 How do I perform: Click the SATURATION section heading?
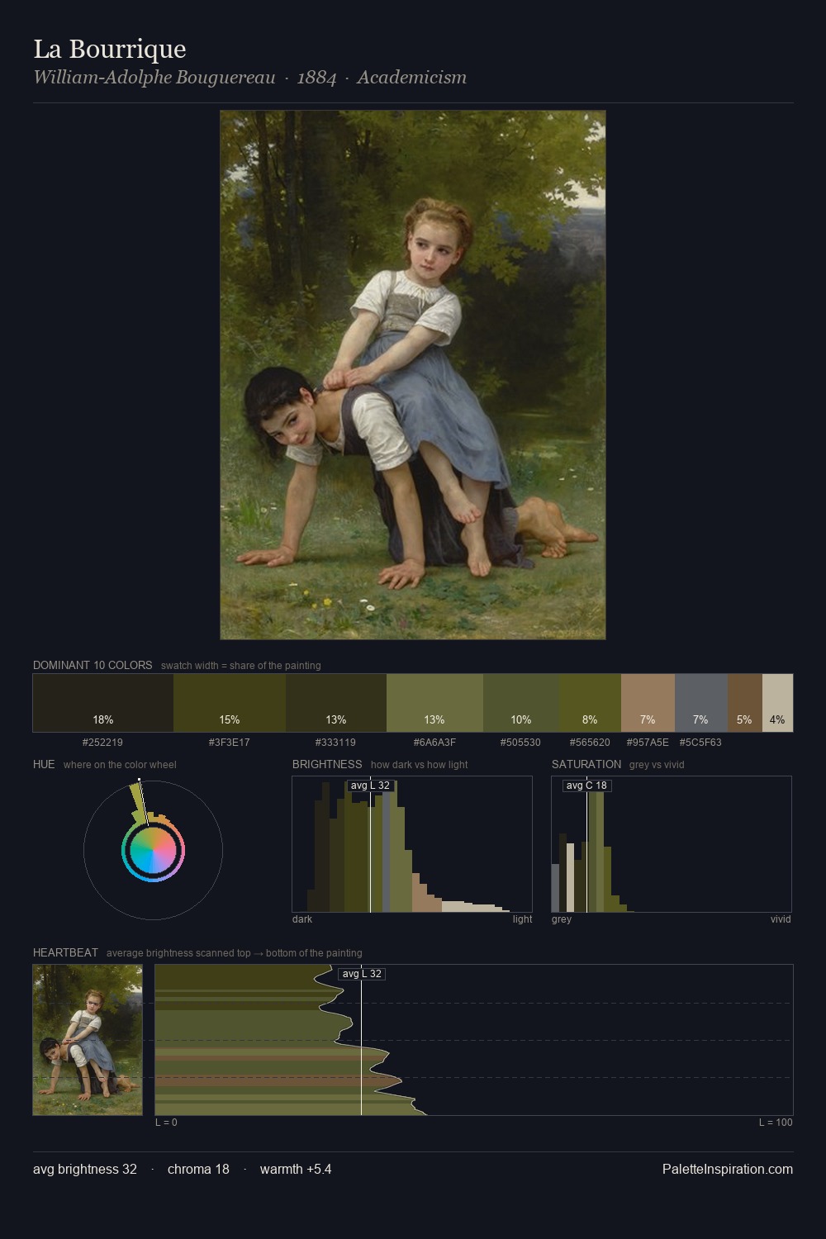pos(586,764)
